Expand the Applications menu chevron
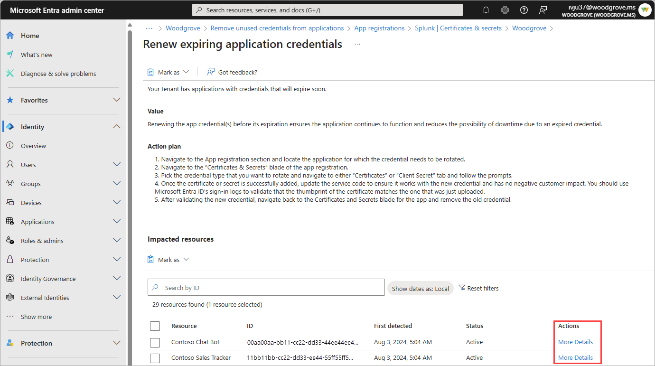The height and width of the screenshot is (366, 655). tap(117, 222)
